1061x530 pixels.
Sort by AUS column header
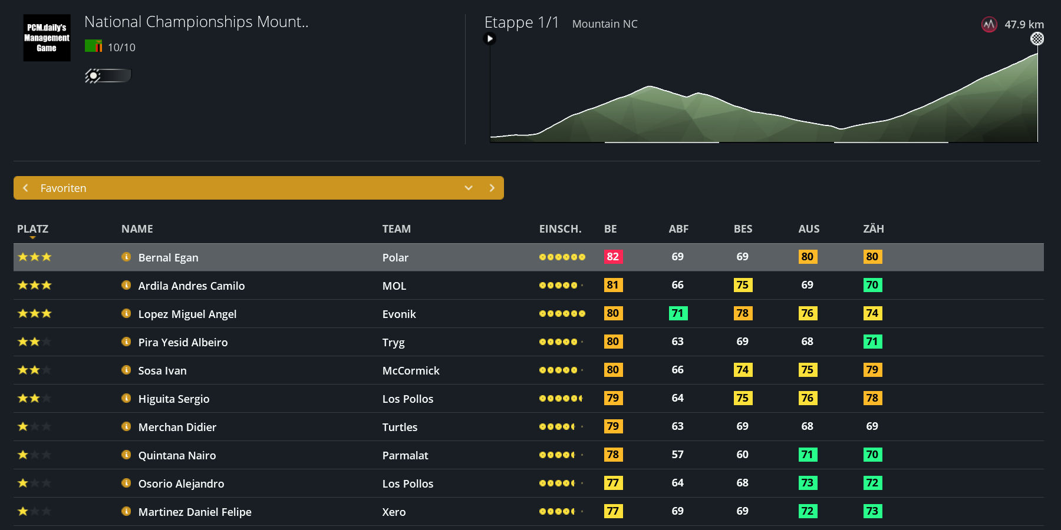[x=809, y=228]
